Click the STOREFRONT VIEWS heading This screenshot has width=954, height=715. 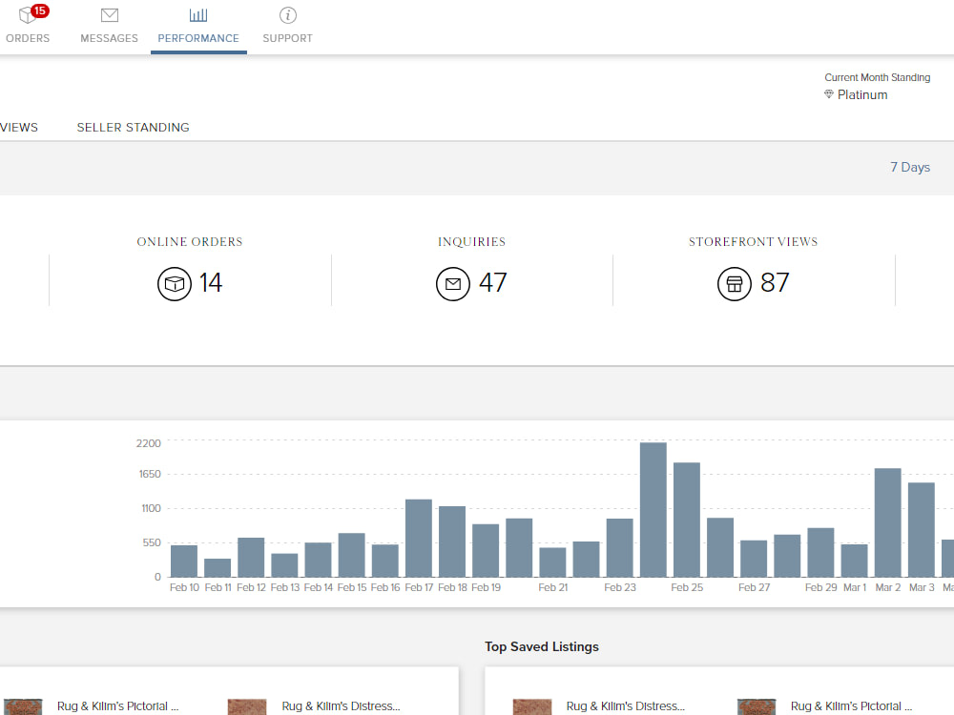754,242
